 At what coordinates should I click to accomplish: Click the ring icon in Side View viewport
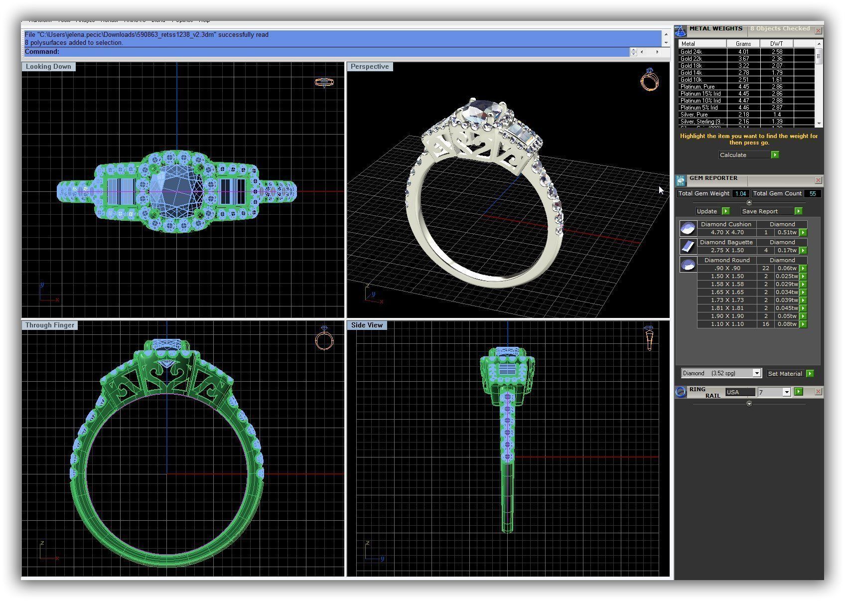tap(649, 338)
